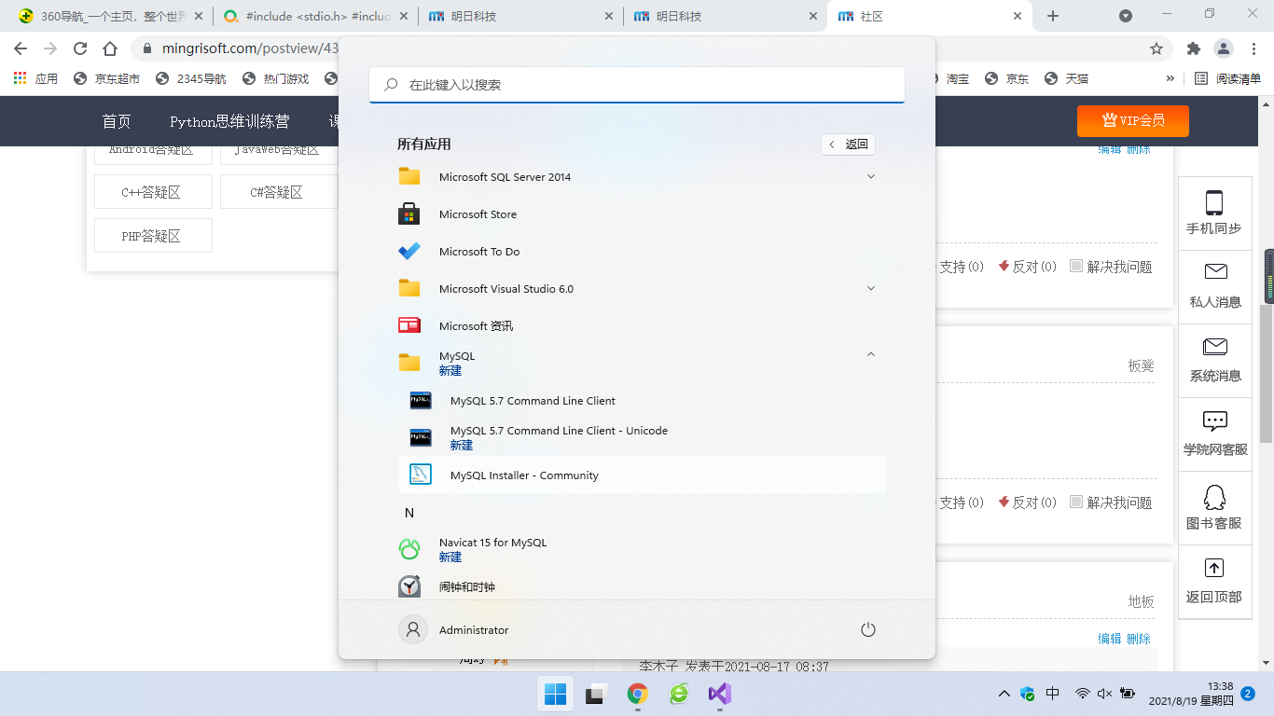Open a new Chrome tab

(1053, 16)
